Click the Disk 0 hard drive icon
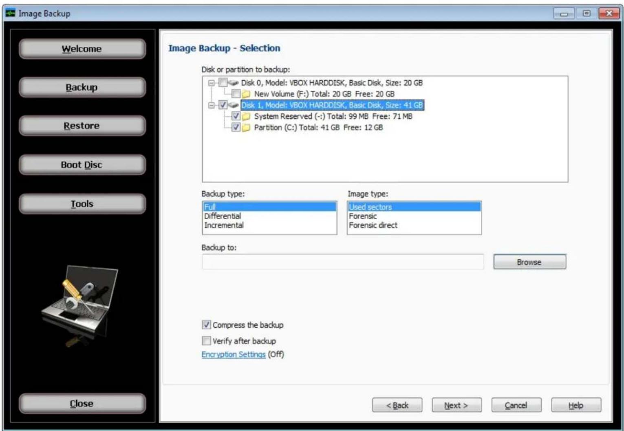The image size is (624, 431). point(234,83)
